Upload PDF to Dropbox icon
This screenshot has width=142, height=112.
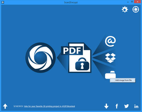click(110, 58)
